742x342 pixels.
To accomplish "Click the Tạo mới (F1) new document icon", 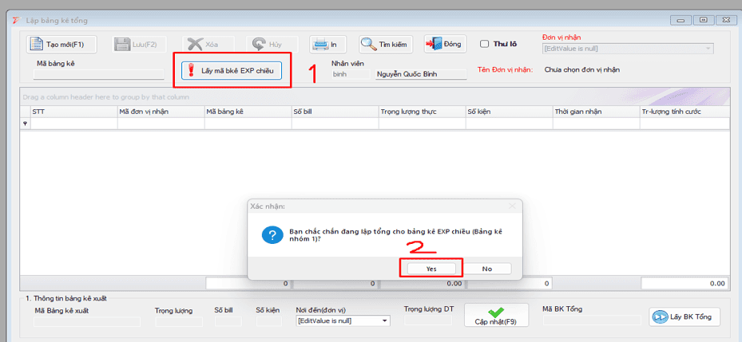I will [37, 45].
